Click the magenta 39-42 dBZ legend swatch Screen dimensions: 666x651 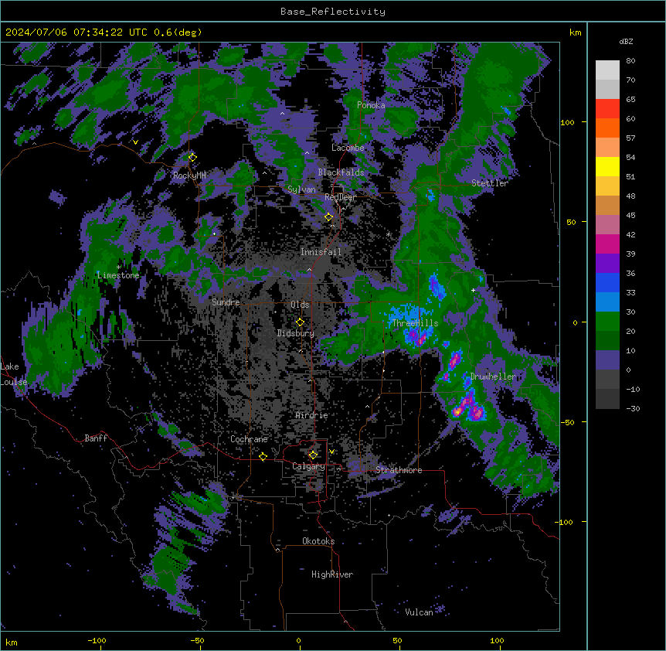tap(607, 244)
